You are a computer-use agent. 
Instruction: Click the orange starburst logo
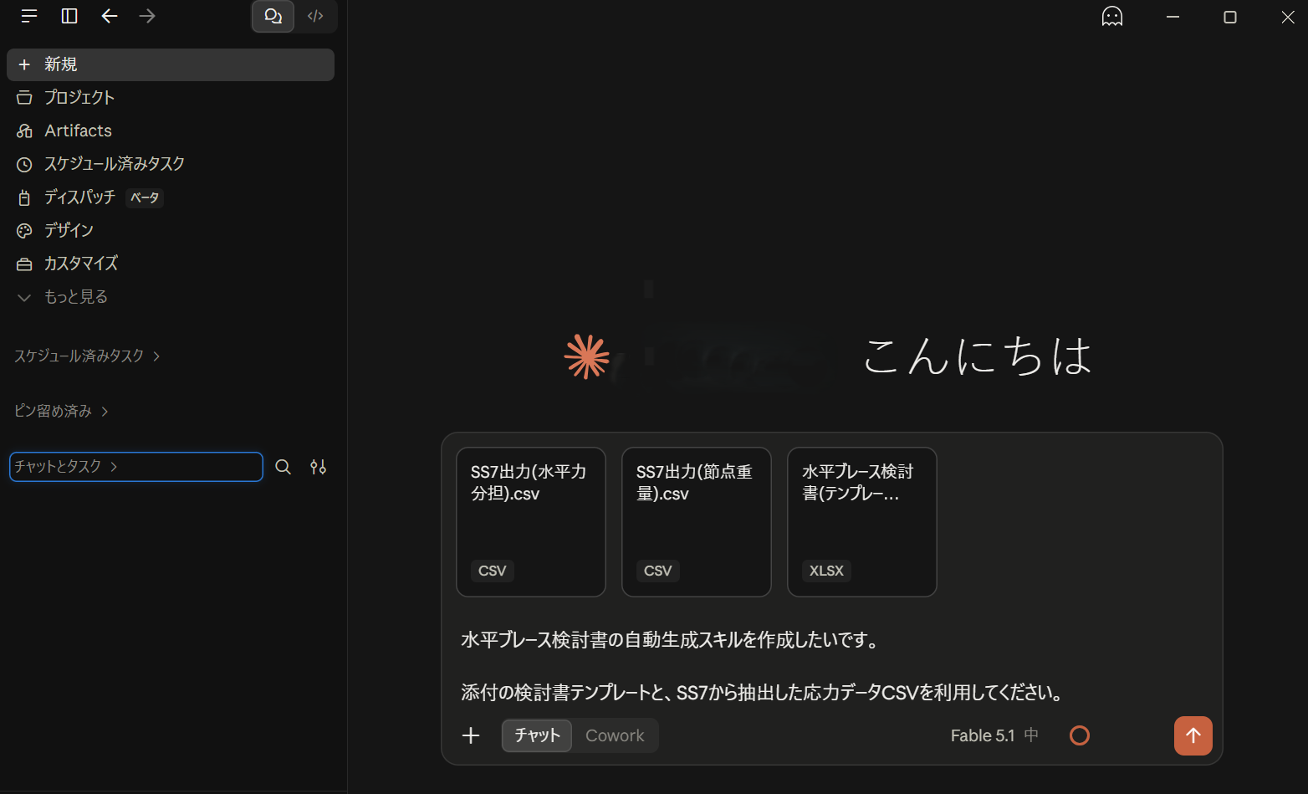[587, 356]
